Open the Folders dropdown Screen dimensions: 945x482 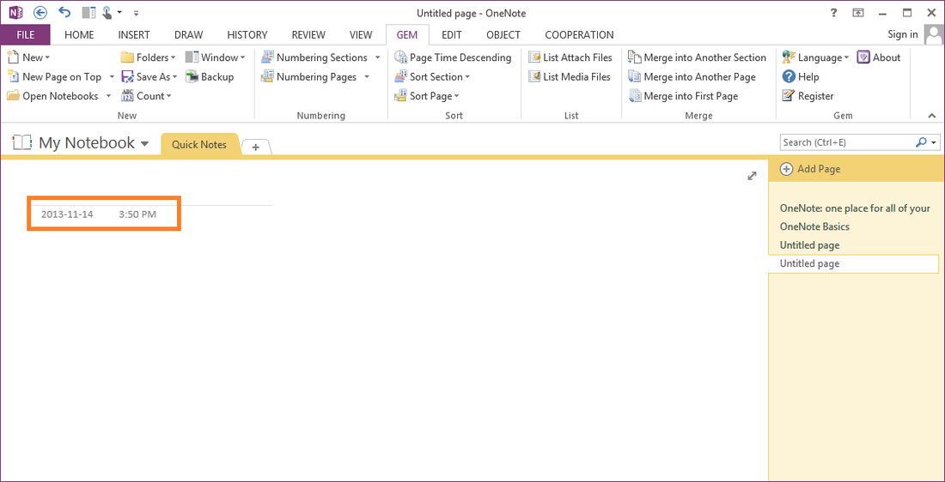pos(149,57)
